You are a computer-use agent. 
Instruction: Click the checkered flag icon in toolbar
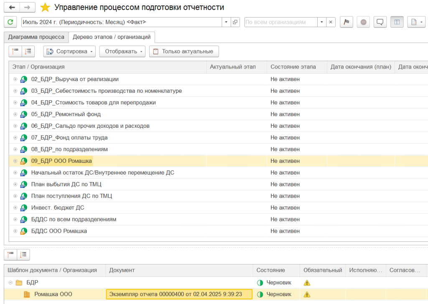[346, 22]
